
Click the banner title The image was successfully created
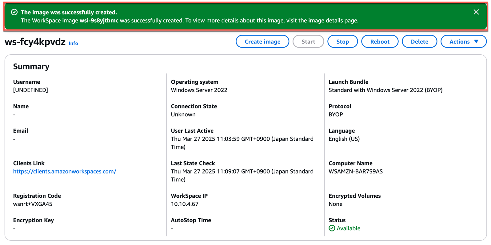click(69, 12)
